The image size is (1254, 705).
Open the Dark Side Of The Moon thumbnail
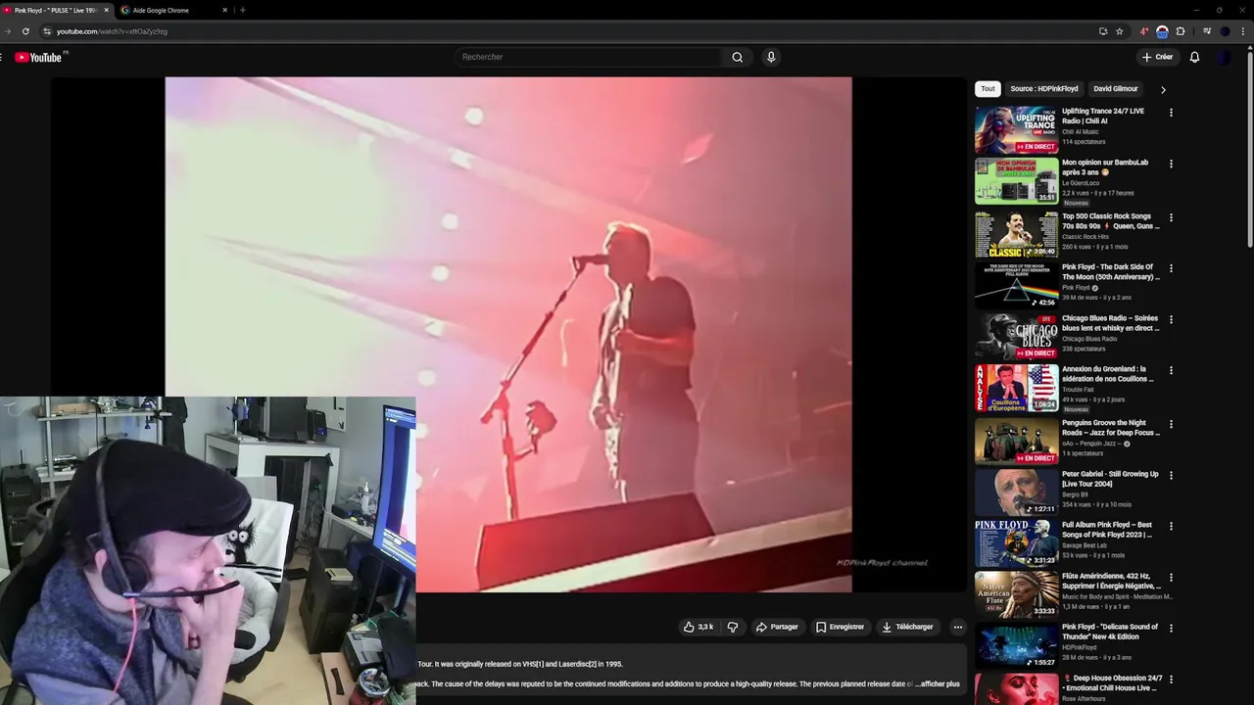tap(1016, 285)
